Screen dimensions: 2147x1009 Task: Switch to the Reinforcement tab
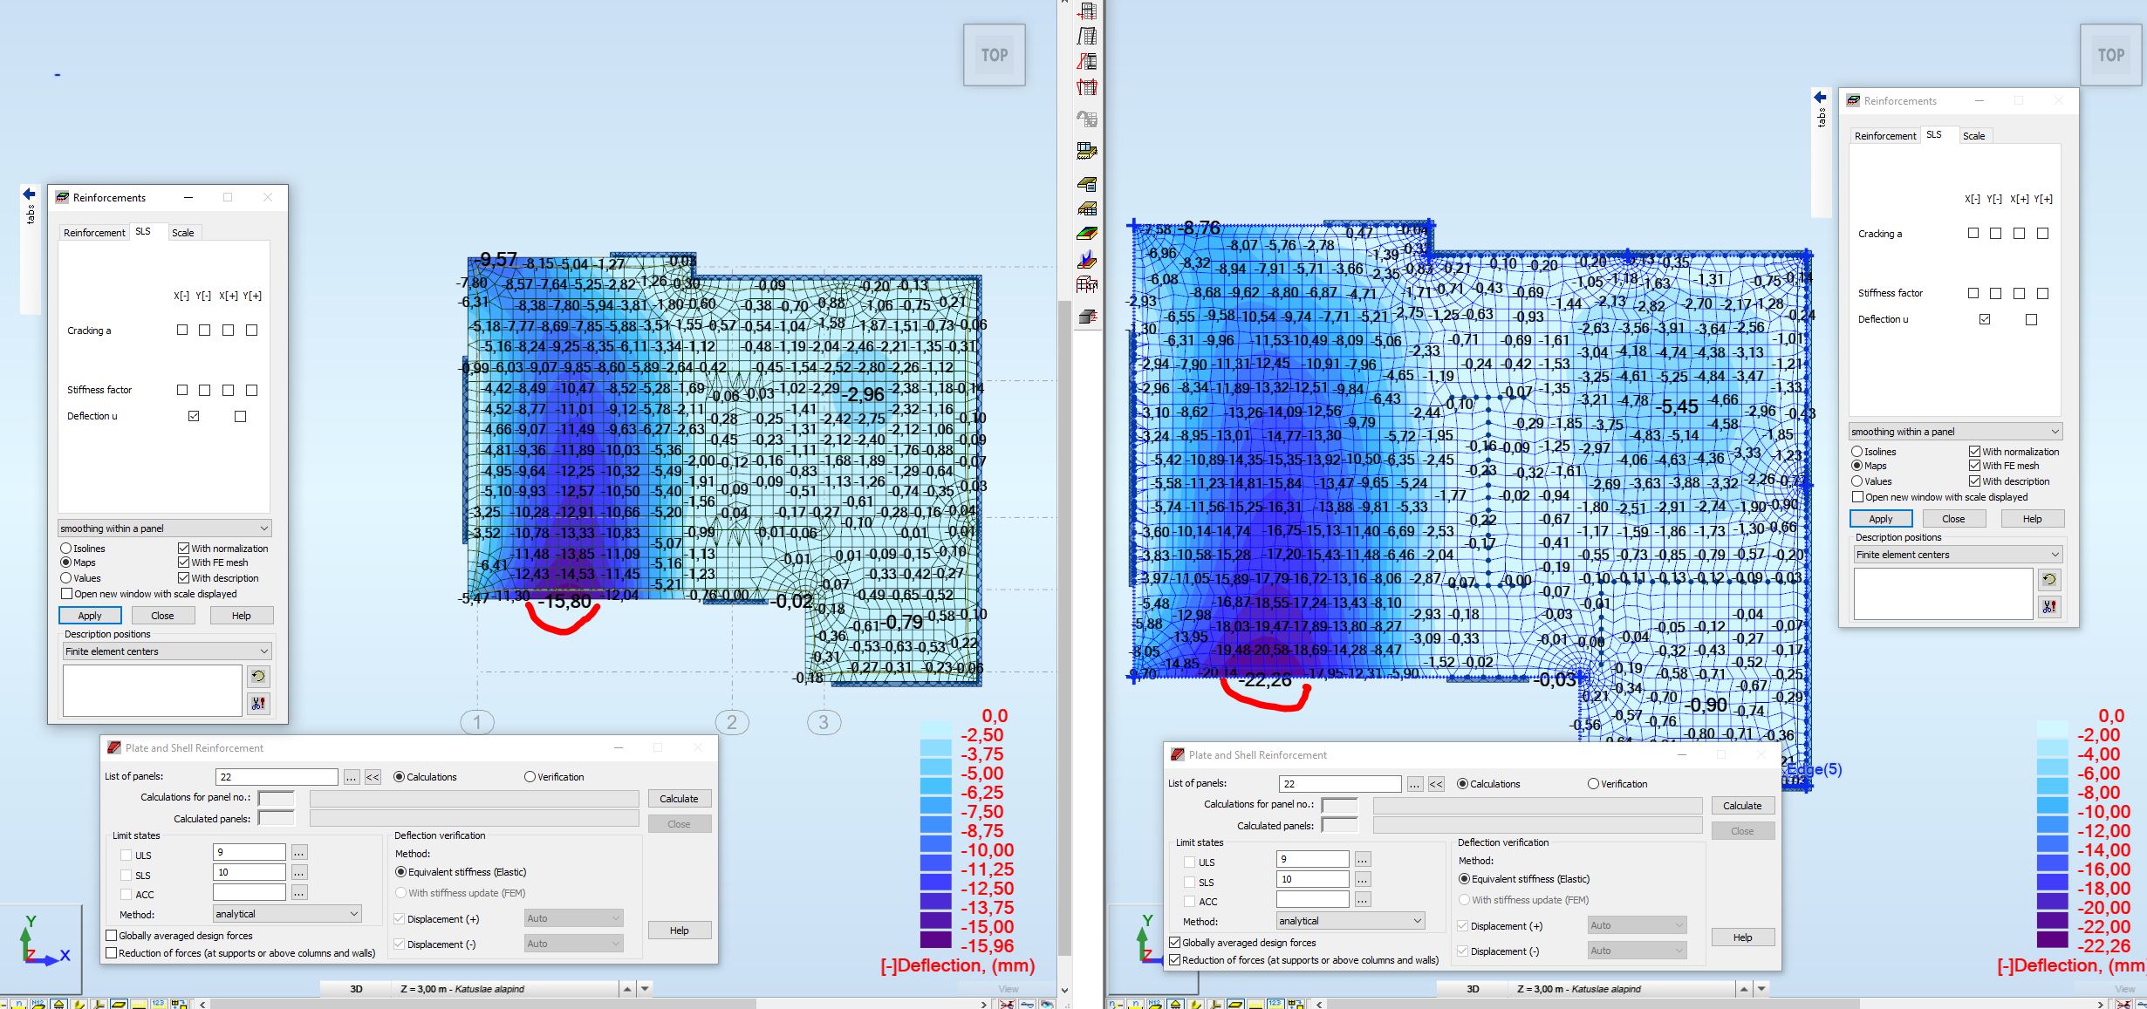[93, 232]
